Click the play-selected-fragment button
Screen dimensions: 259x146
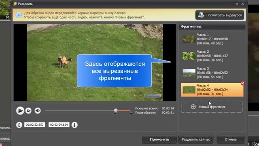click(28, 111)
